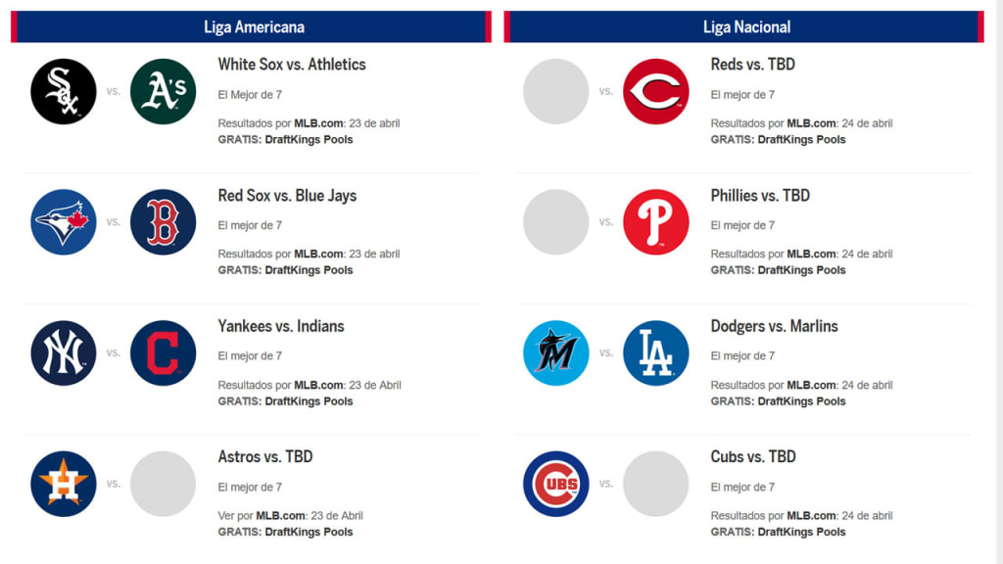The height and width of the screenshot is (564, 1003).
Task: Select the Miami Marlins logo
Action: click(x=556, y=352)
